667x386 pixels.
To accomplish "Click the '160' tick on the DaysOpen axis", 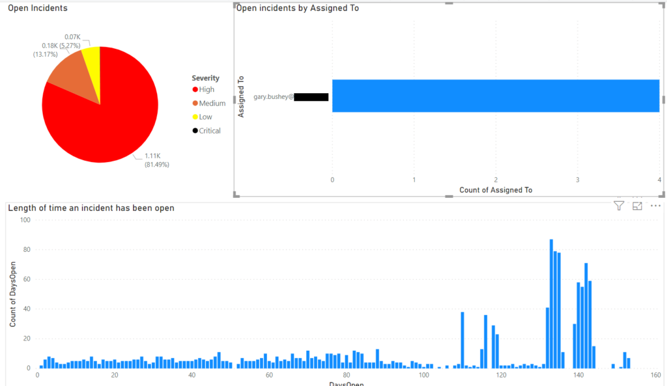I will pyautogui.click(x=655, y=375).
